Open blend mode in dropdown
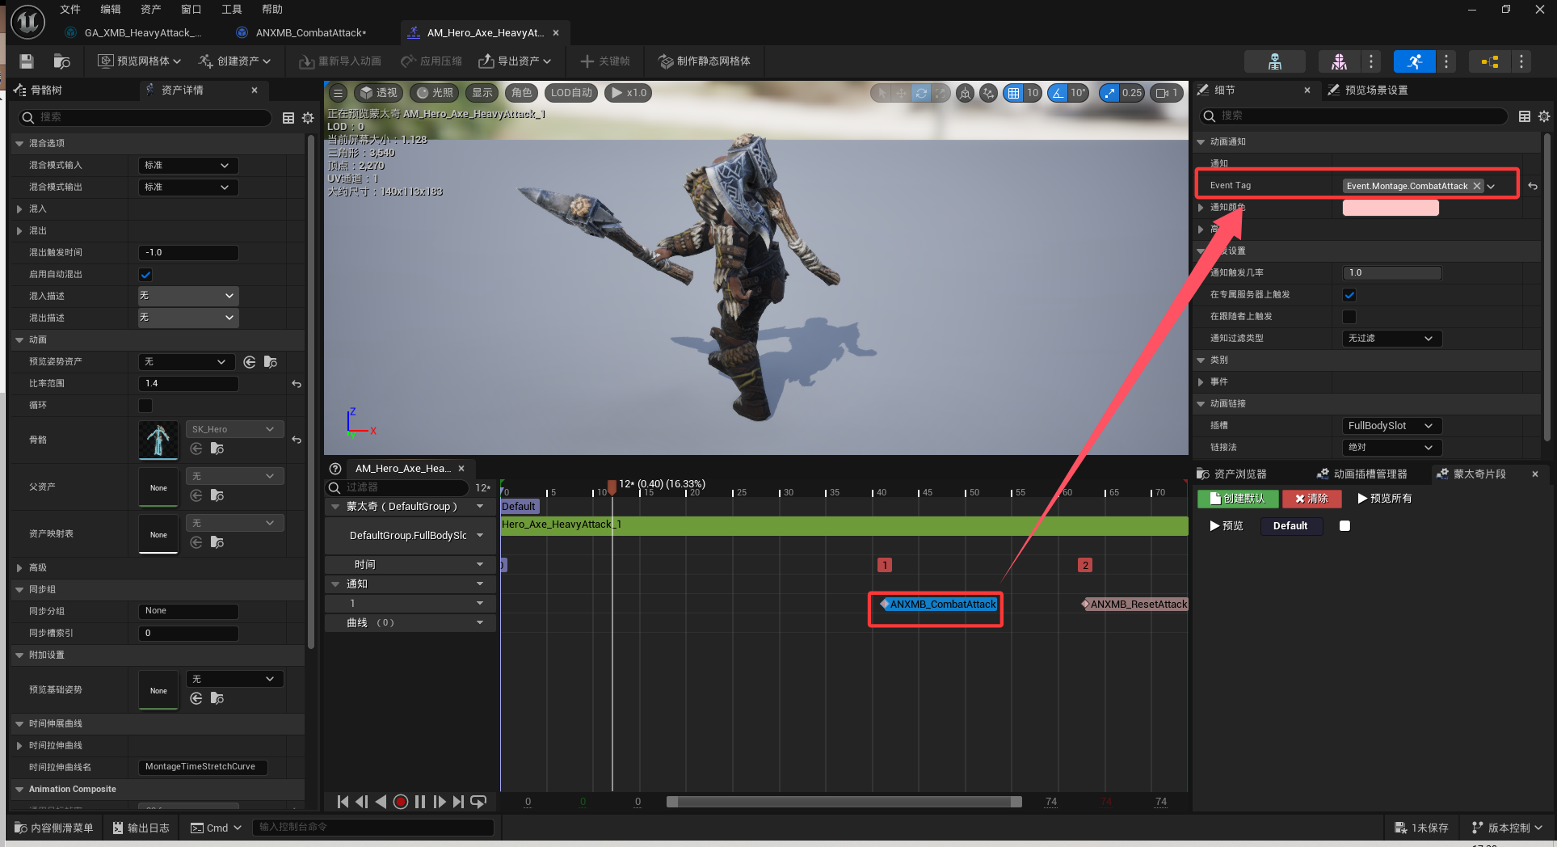 [x=187, y=166]
